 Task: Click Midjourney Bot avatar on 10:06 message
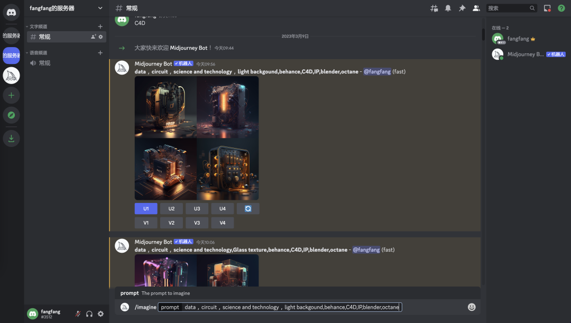[122, 246]
